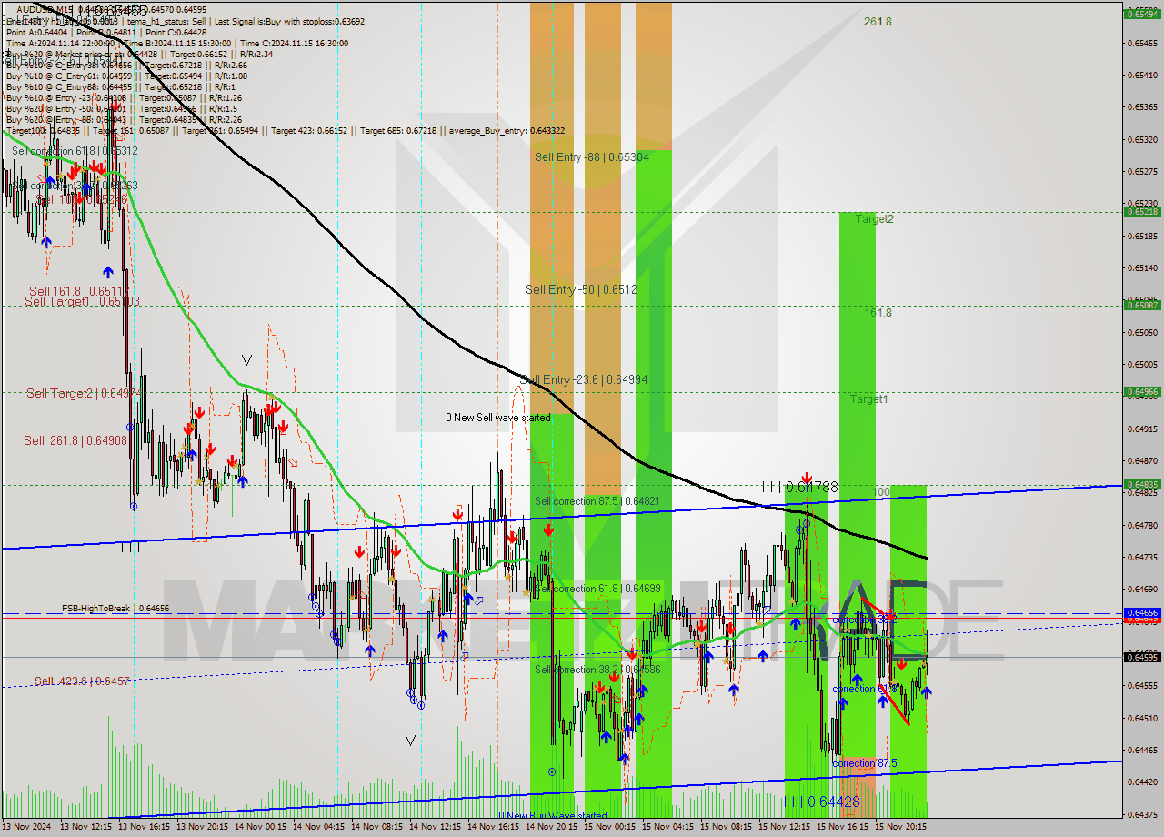Image resolution: width=1164 pixels, height=837 pixels.
Task: Click the blue circle marker at the 14 Nov 20:15 low
Action: pyautogui.click(x=552, y=771)
